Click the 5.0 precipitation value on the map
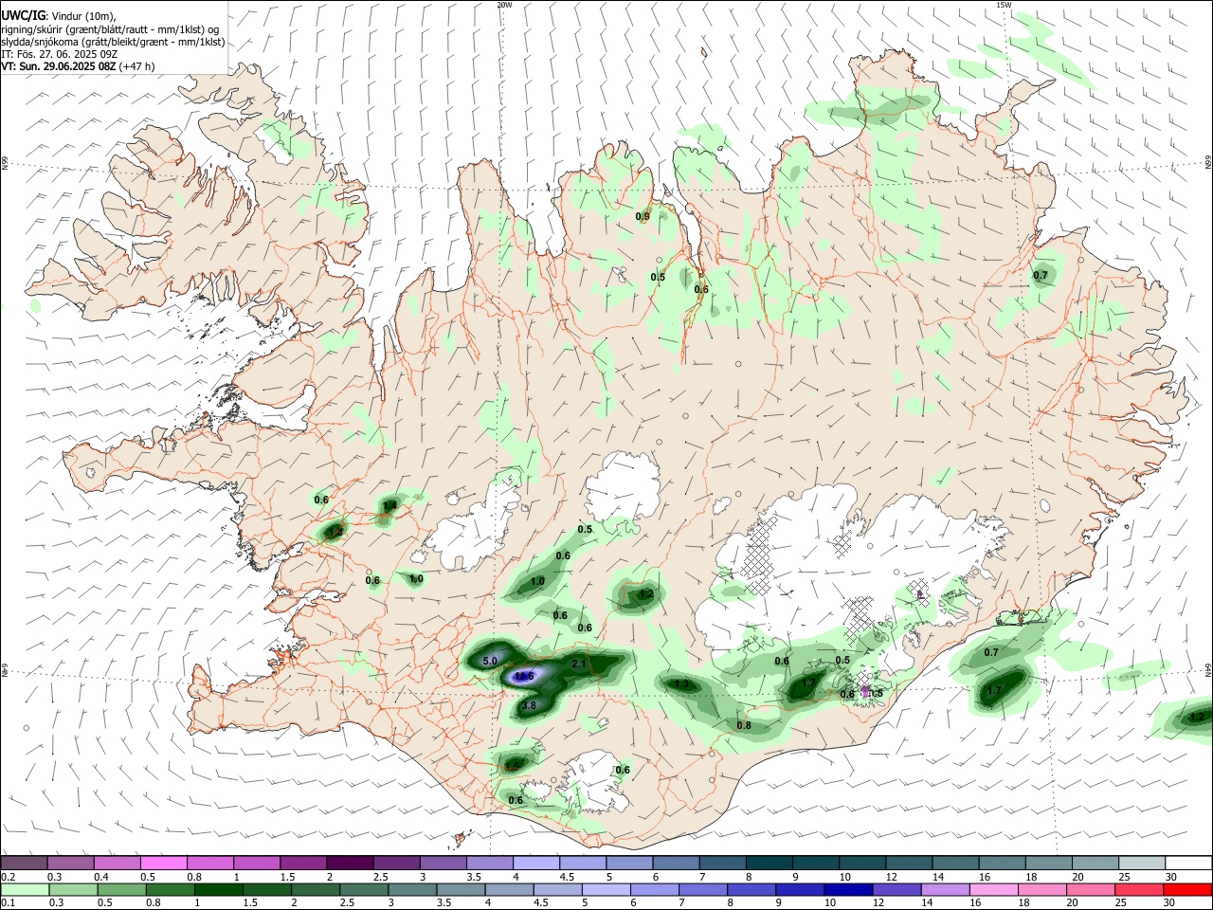Screen dimensions: 1213x910 coord(490,661)
